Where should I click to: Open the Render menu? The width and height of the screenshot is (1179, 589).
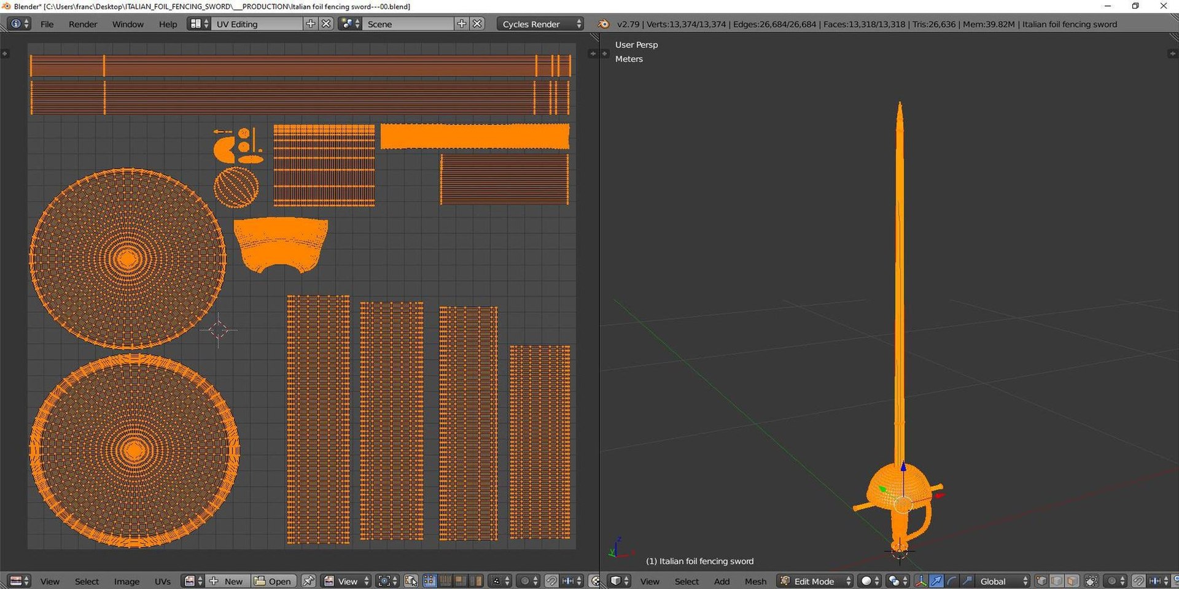point(83,24)
